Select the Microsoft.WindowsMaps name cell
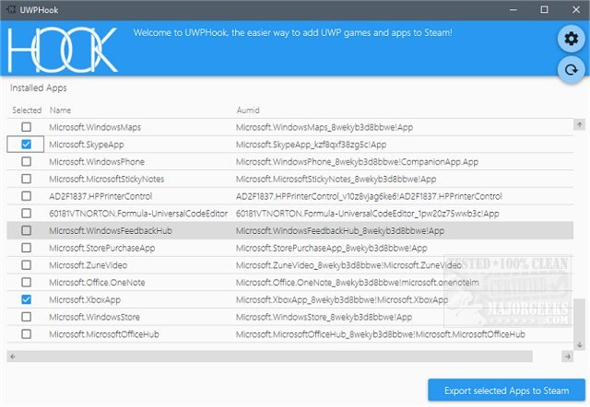This screenshot has width=590, height=407. (95, 127)
